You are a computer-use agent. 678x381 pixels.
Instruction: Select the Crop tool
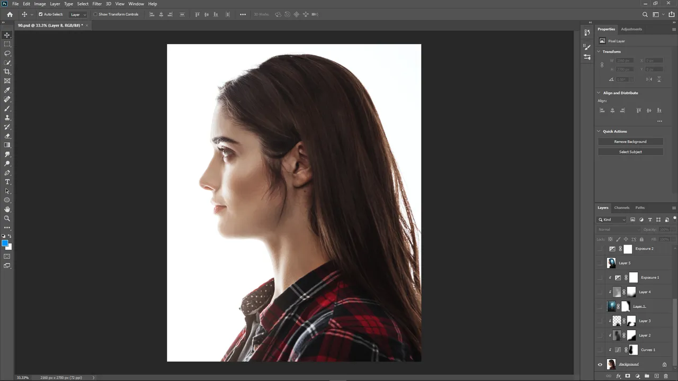[x=7, y=71]
